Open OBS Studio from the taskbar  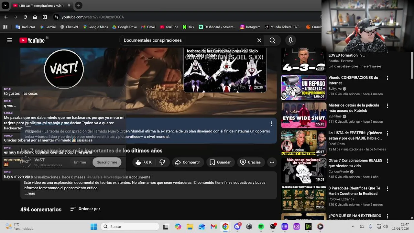pos(273,227)
